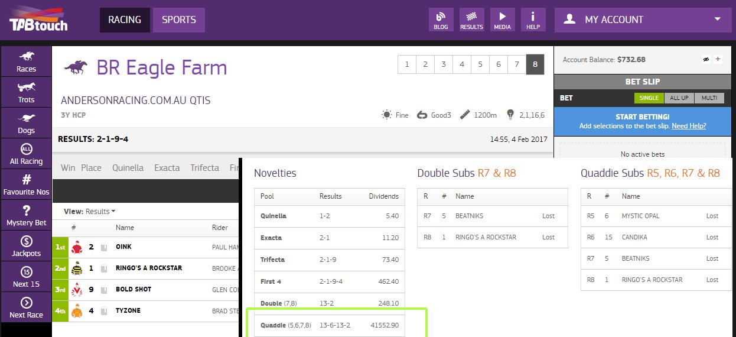Screen dimensions: 736x337
Task: Open the Blog icon button
Action: (x=441, y=20)
